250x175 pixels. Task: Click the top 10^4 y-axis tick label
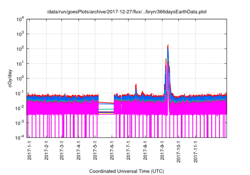coord(20,19)
